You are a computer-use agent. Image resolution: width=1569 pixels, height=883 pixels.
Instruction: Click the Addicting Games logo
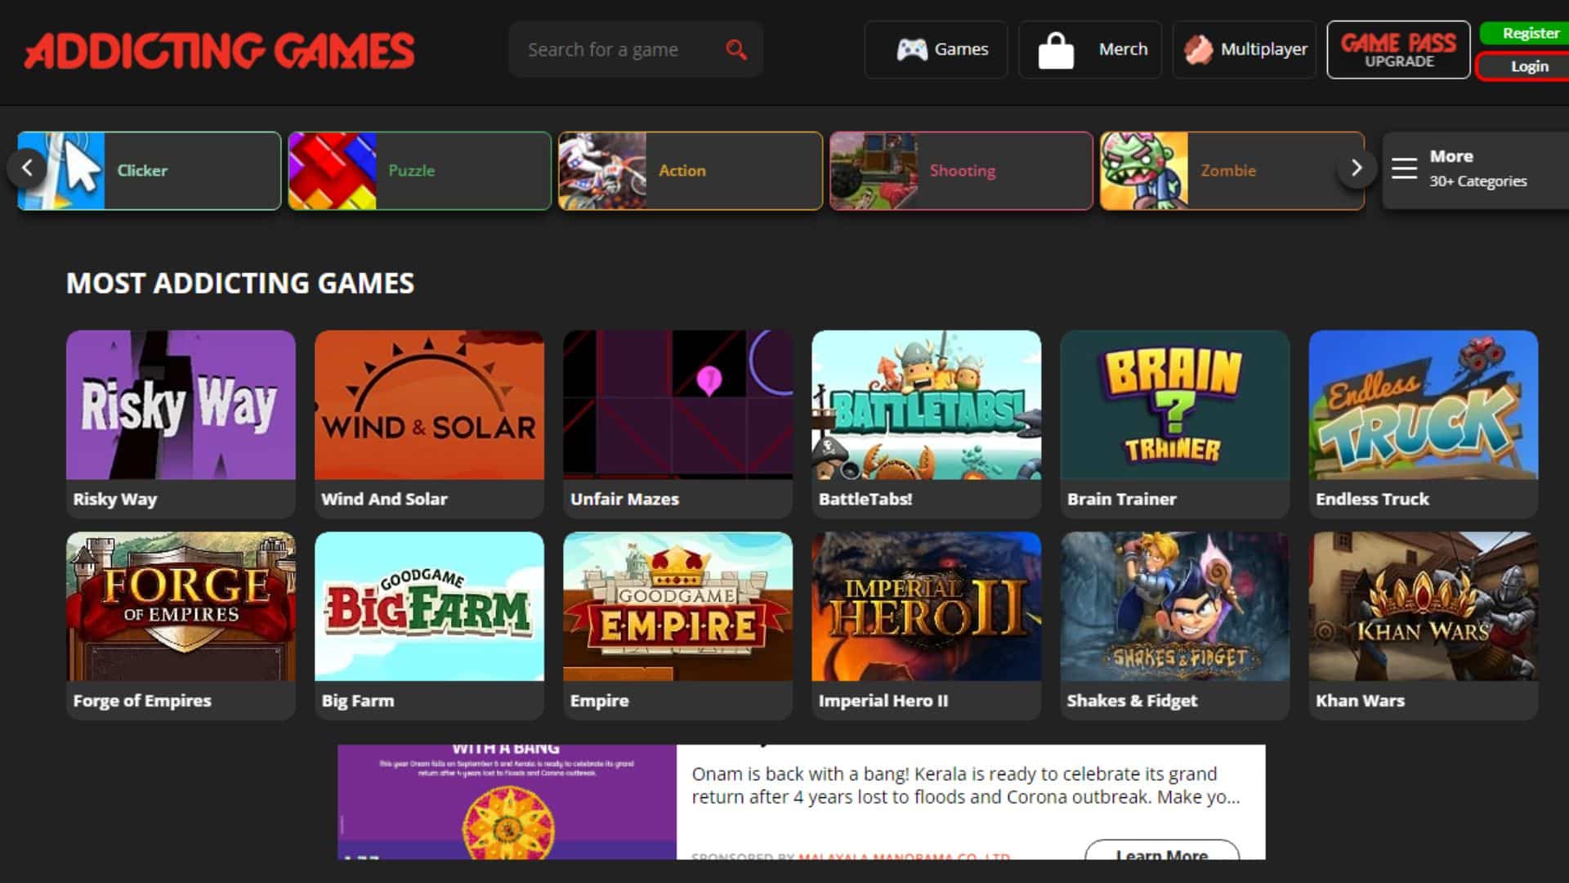click(220, 51)
